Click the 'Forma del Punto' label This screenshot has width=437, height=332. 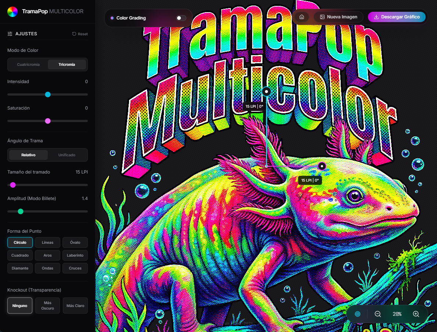pyautogui.click(x=24, y=231)
